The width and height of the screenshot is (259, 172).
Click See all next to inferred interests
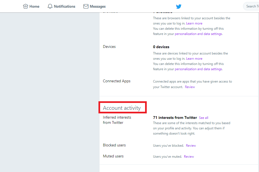[x=203, y=118]
